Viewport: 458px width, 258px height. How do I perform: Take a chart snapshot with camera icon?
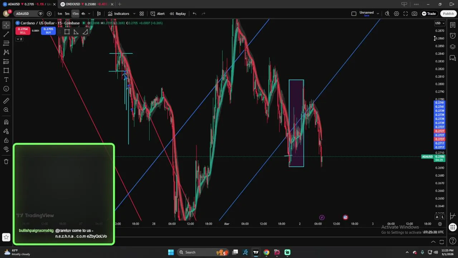pos(414,14)
